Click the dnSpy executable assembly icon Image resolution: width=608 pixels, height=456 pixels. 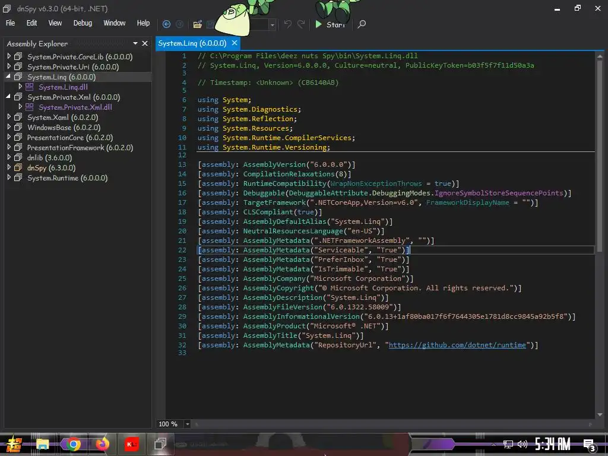[18, 167]
